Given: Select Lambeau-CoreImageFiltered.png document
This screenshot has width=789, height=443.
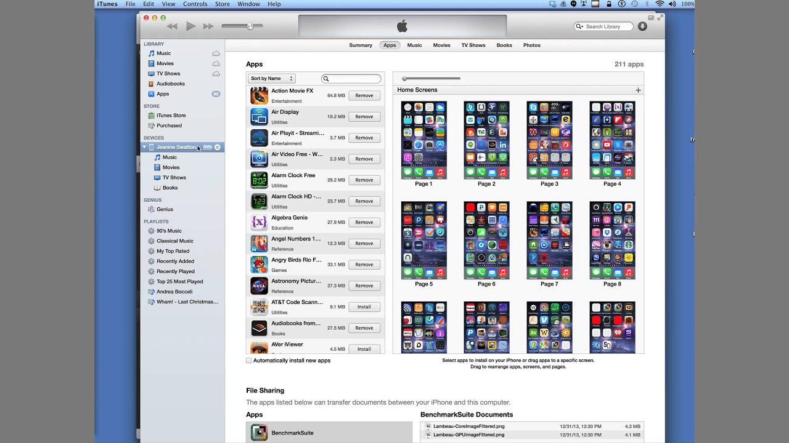Looking at the screenshot, I should (533, 426).
